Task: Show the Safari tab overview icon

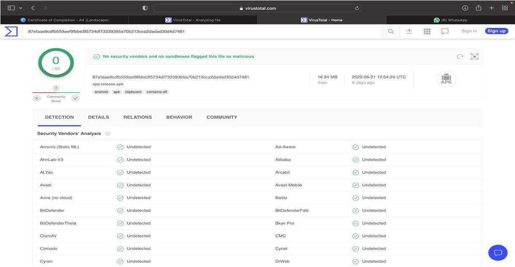Action: click(505, 8)
